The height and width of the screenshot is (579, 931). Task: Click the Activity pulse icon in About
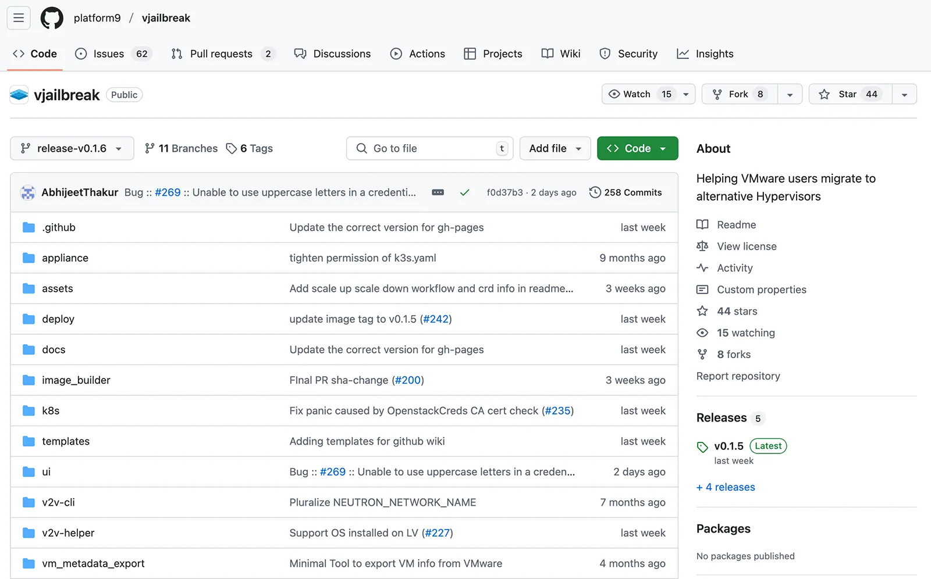click(702, 267)
